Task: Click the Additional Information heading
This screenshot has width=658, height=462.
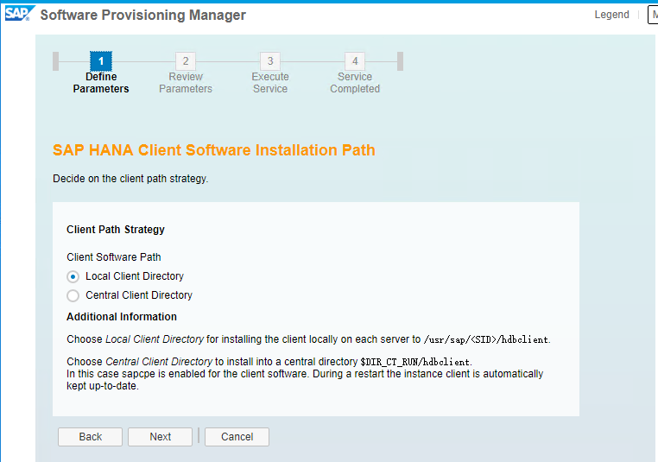Action: (x=122, y=317)
